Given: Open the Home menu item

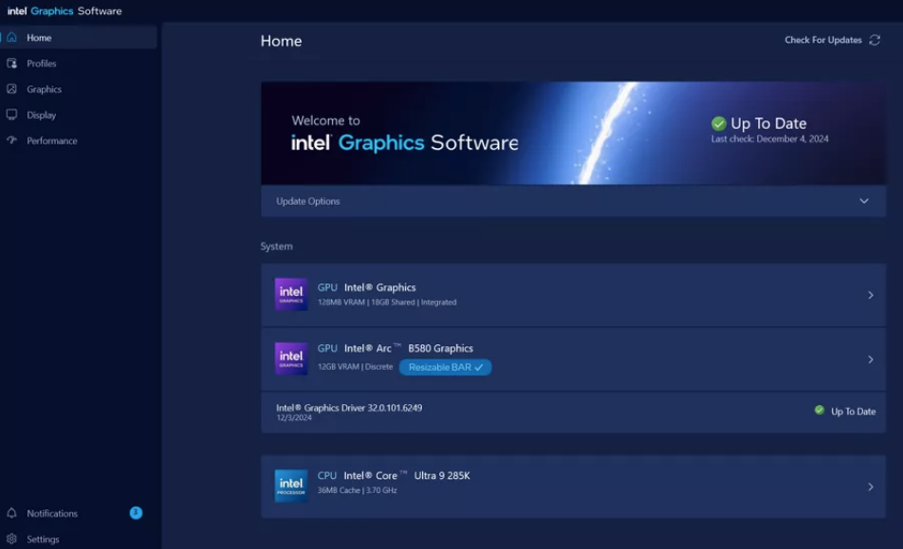Looking at the screenshot, I should tap(79, 37).
